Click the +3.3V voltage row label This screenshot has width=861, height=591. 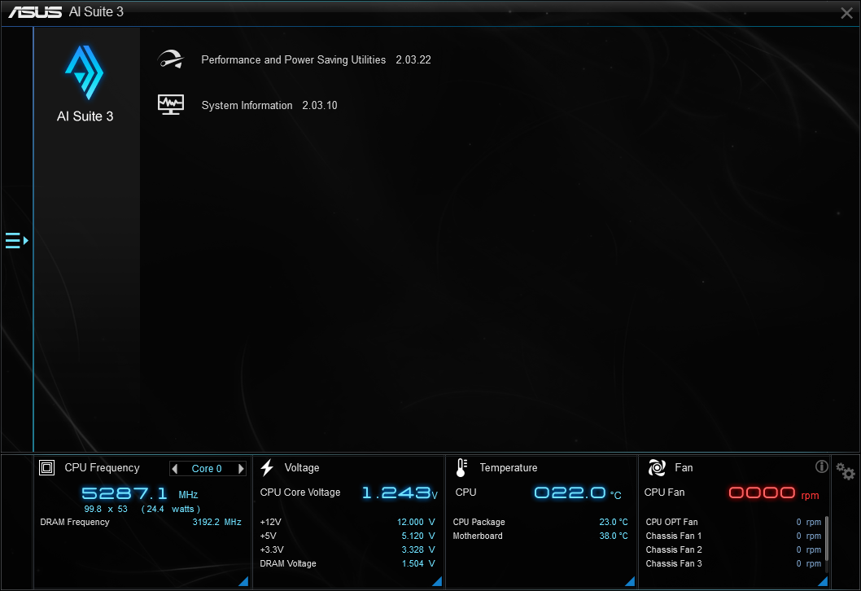point(272,549)
